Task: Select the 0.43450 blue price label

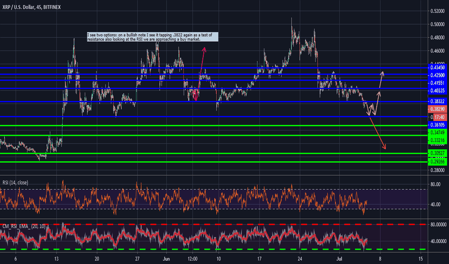Action: coord(437,68)
